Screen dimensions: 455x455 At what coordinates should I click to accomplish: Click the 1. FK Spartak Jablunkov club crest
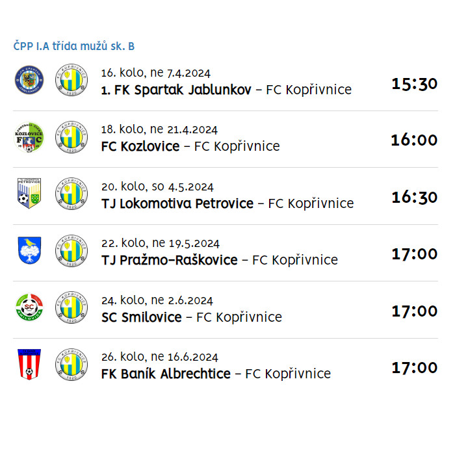point(29,80)
